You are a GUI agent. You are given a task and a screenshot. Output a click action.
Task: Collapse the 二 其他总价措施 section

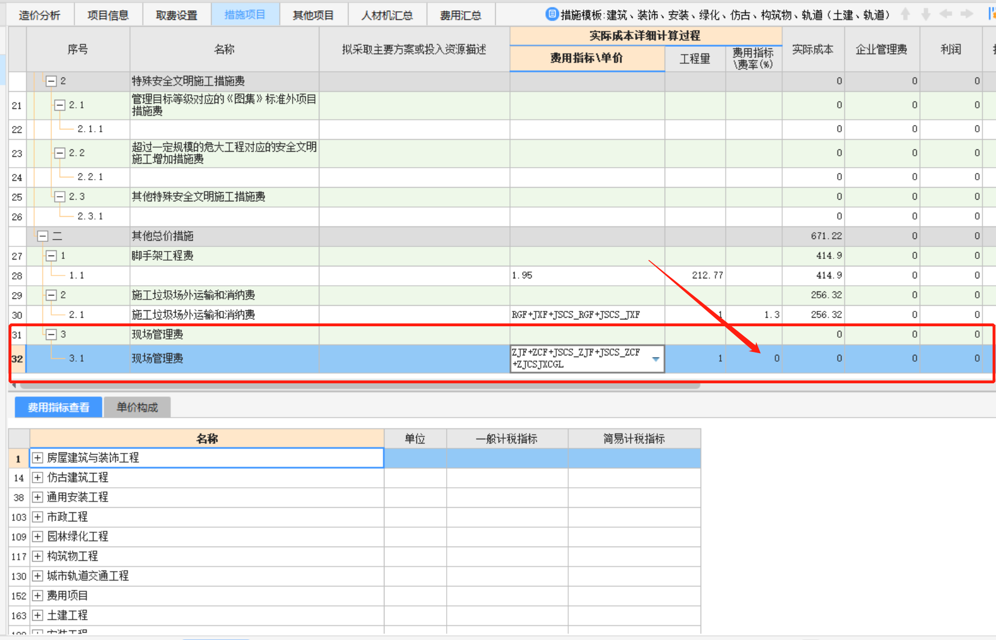(43, 236)
